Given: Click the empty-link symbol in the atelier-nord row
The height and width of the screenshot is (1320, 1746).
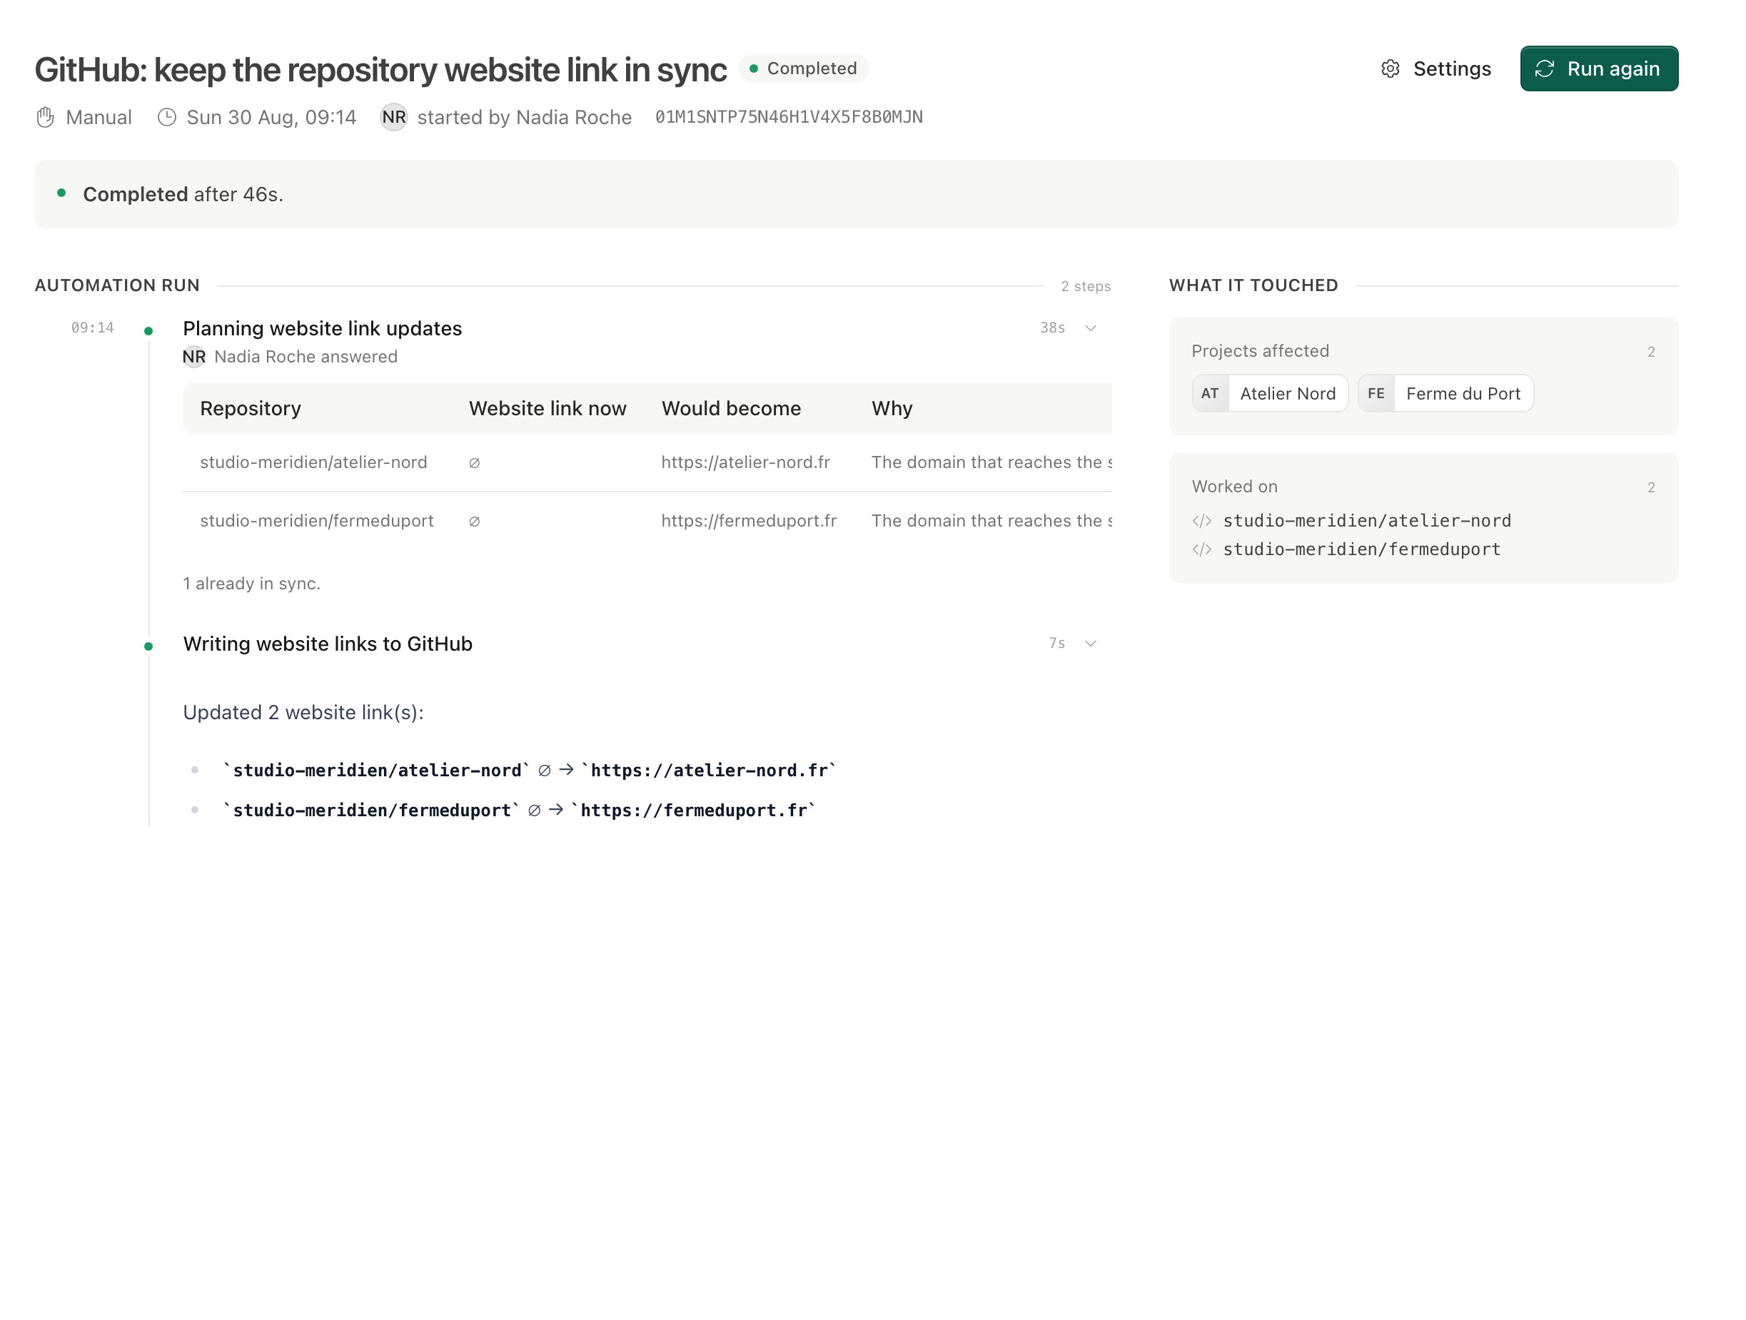Looking at the screenshot, I should (x=475, y=463).
